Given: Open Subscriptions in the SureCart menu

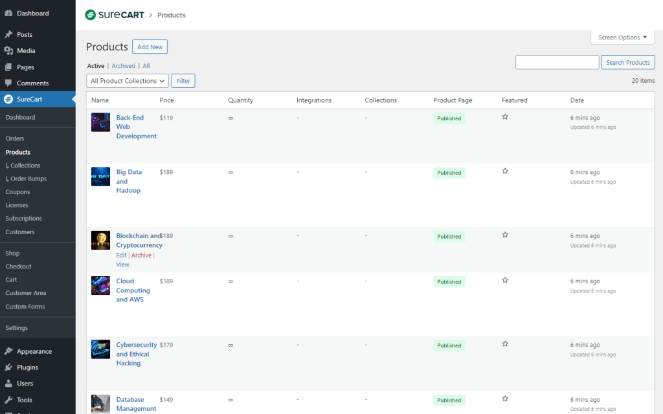Looking at the screenshot, I should [23, 219].
